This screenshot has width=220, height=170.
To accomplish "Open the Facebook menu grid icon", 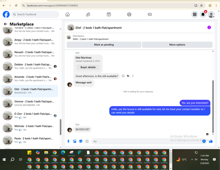I will coord(194,14).
